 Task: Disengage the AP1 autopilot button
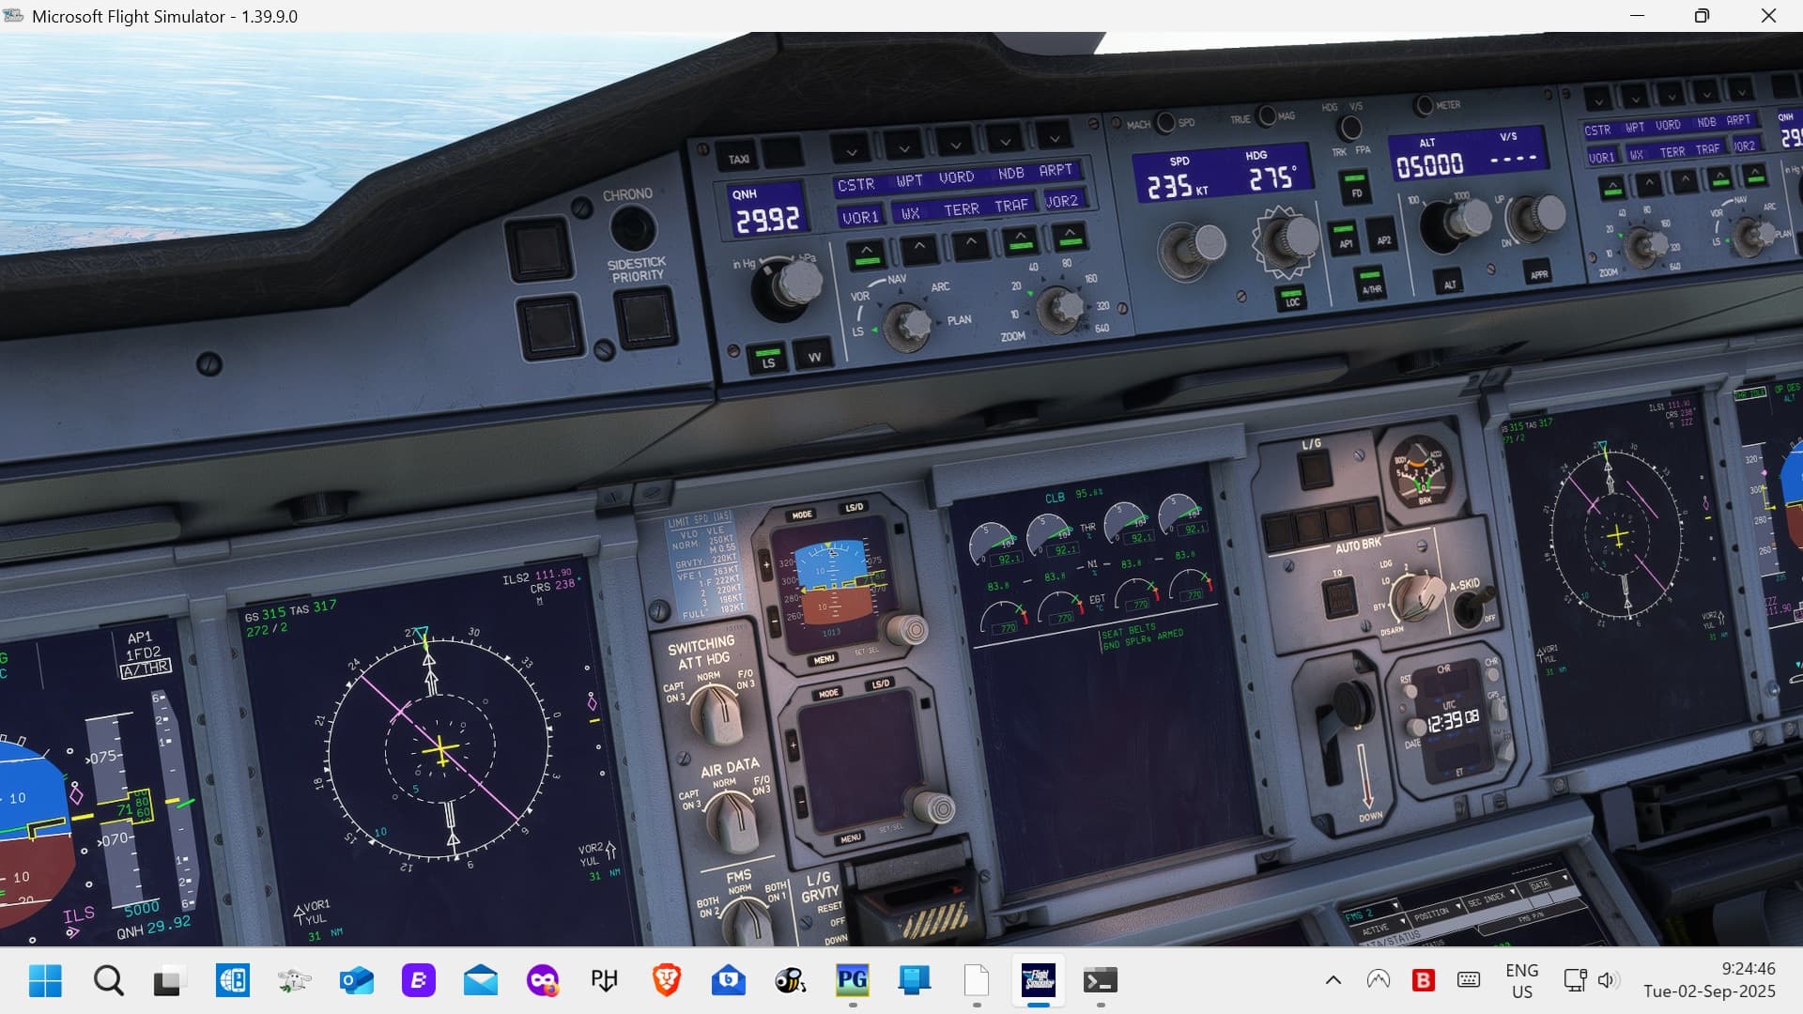click(x=1345, y=237)
